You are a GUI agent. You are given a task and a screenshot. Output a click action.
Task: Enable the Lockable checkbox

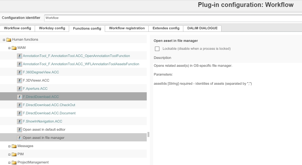157,49
